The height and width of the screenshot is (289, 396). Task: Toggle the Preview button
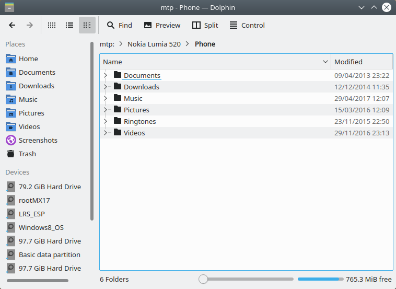[162, 25]
